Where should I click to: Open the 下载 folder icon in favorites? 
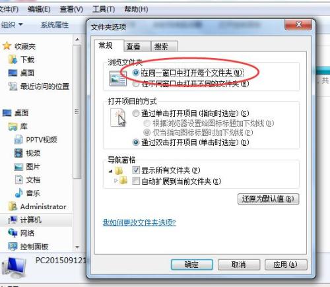[13, 59]
